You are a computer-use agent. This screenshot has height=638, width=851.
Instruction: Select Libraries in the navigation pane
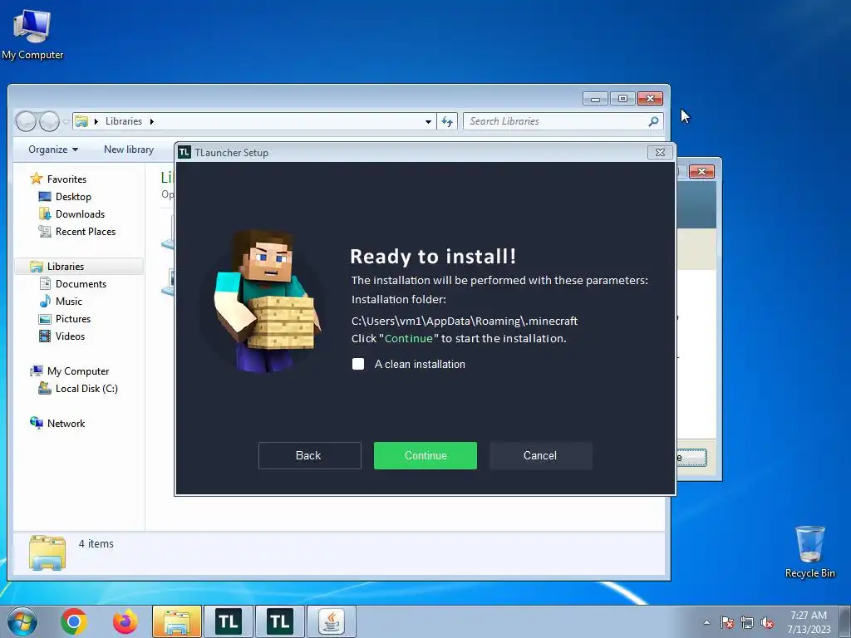(x=65, y=267)
